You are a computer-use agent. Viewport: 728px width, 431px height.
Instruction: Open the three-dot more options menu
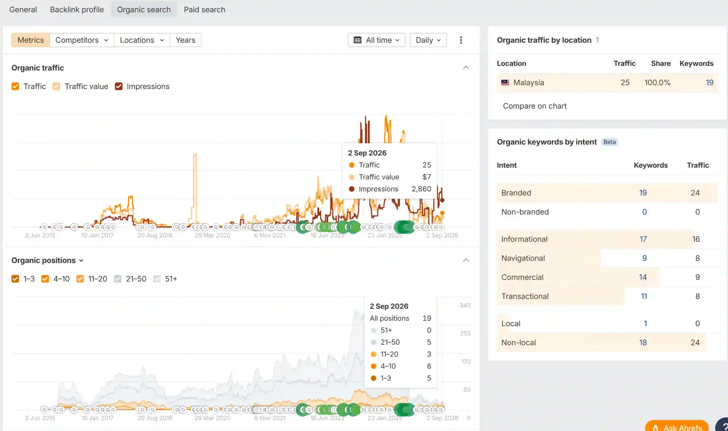[x=461, y=40]
